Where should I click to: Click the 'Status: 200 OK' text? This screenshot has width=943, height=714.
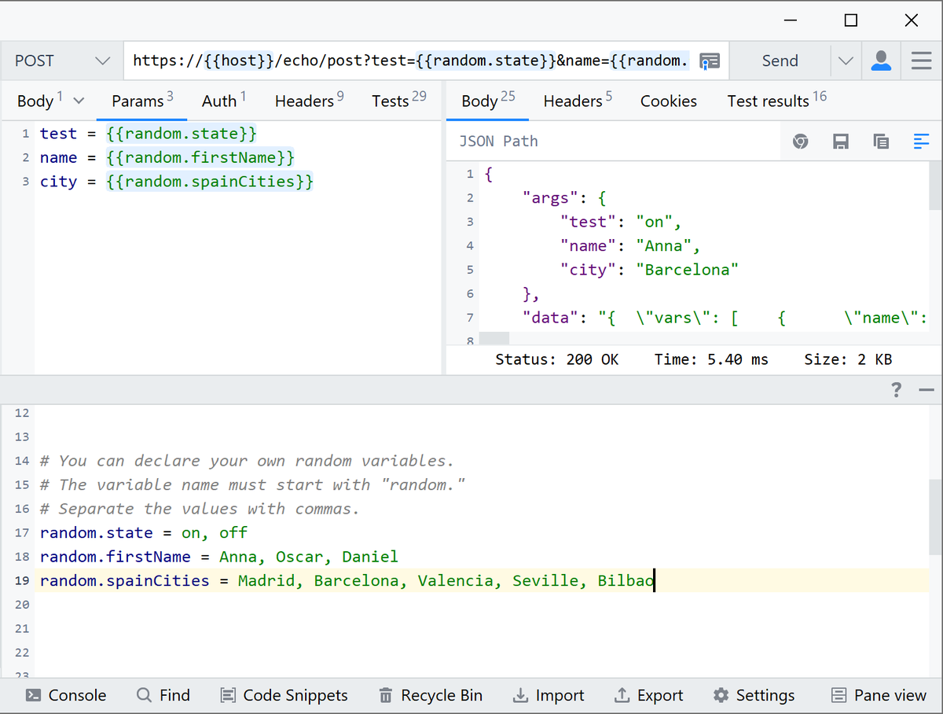[557, 359]
